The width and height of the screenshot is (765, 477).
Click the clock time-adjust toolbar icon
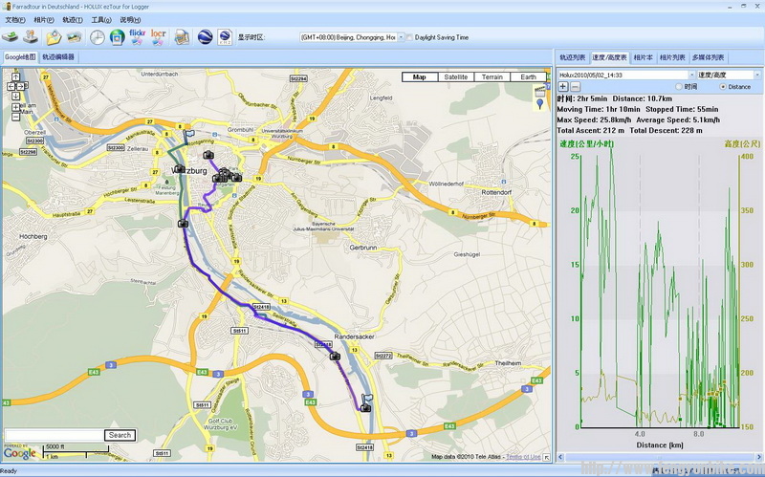click(x=98, y=37)
